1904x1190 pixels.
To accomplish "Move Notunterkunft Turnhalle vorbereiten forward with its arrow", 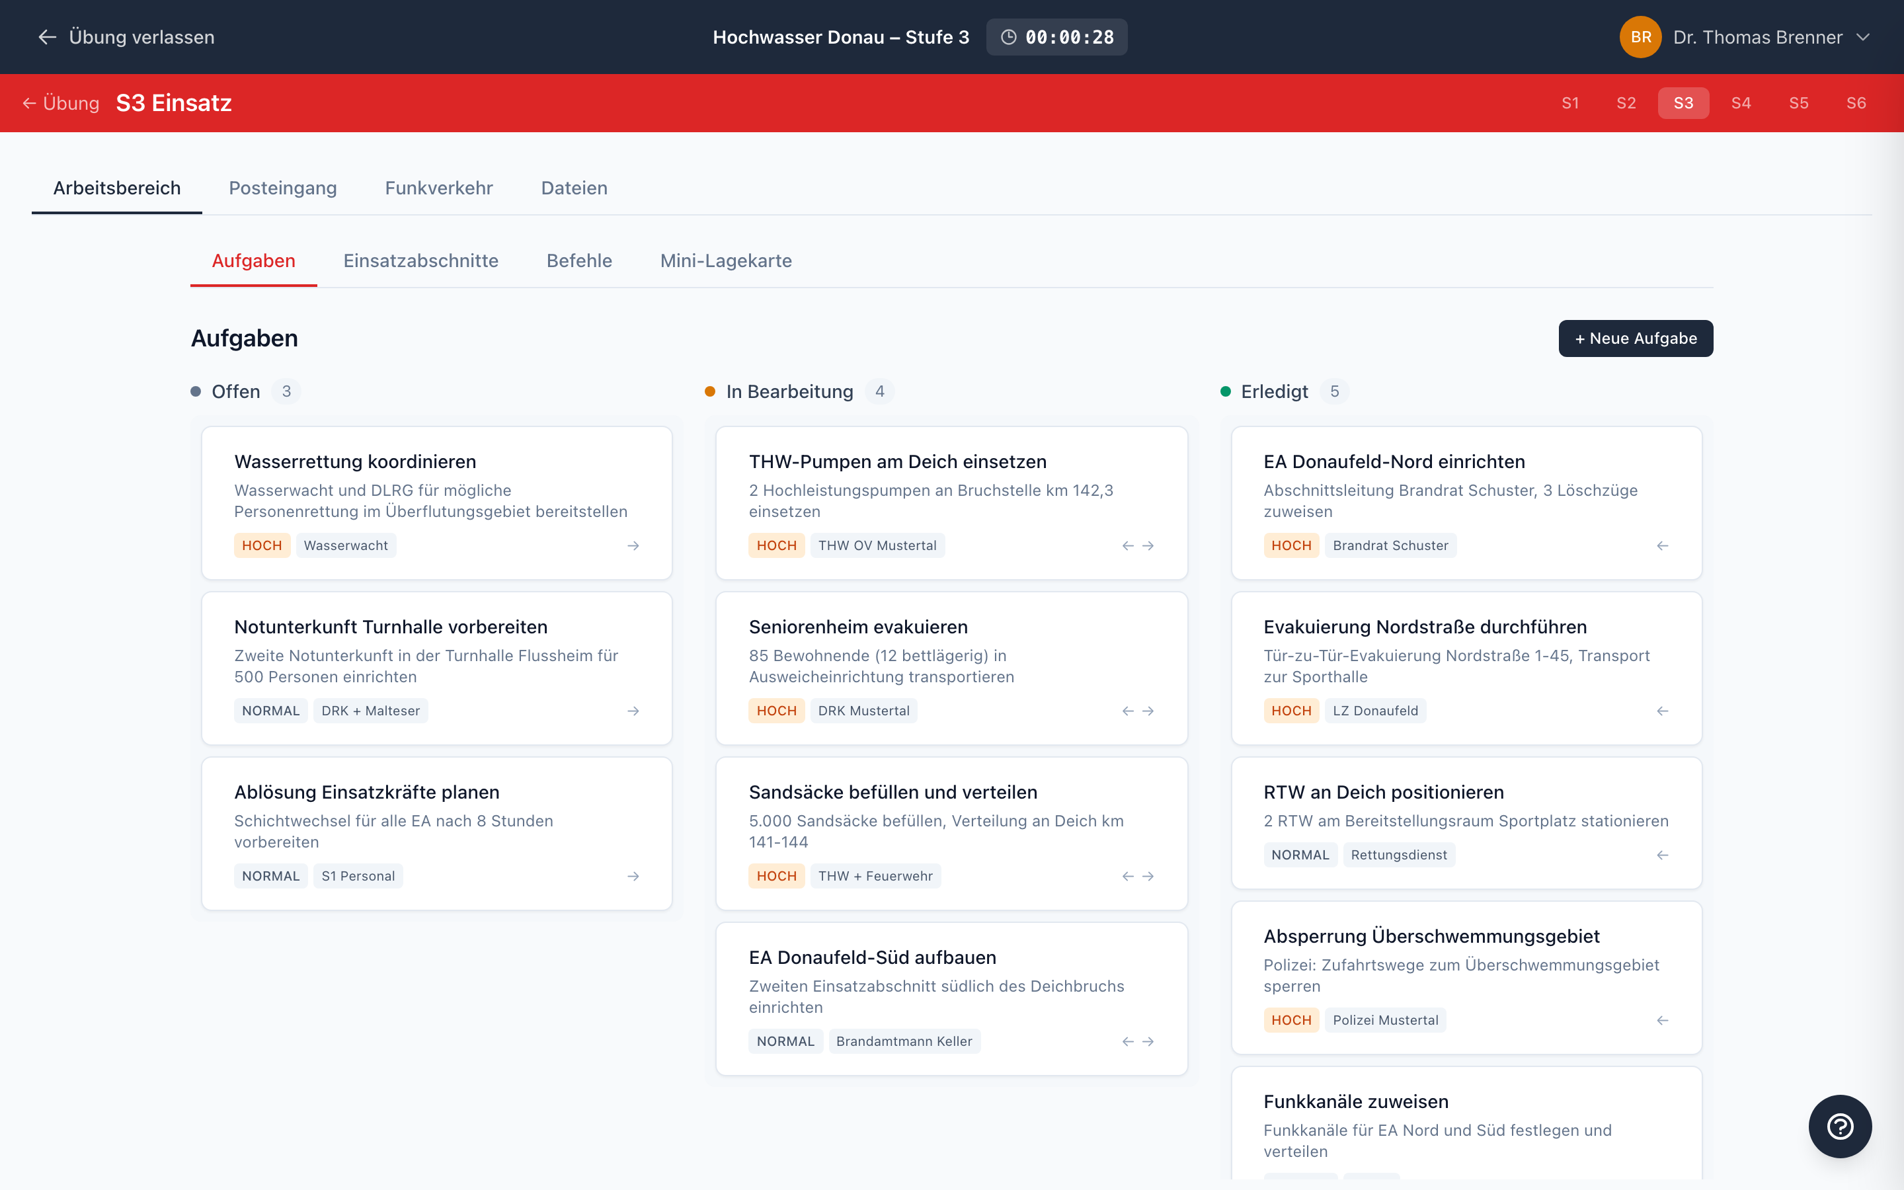I will click(x=634, y=710).
